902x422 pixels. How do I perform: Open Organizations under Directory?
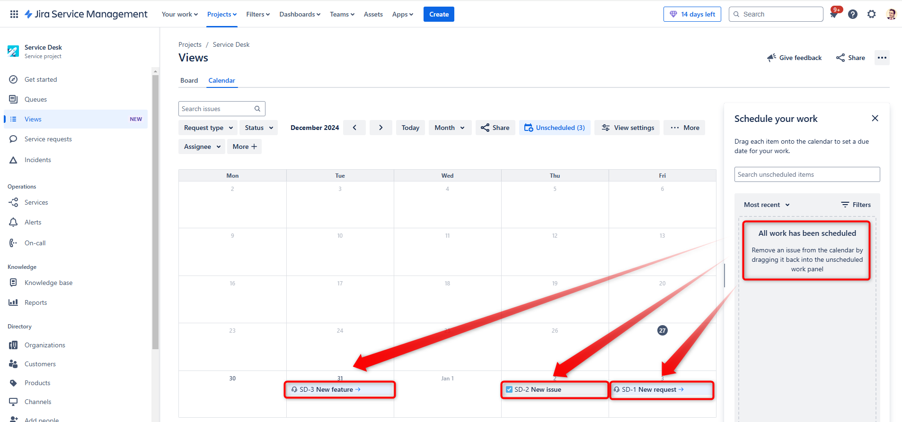[76, 345]
